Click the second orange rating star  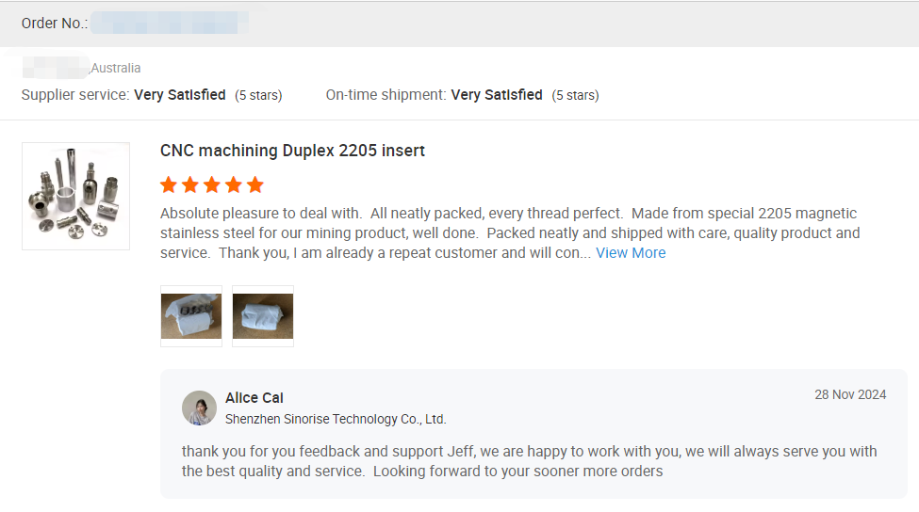click(x=190, y=184)
